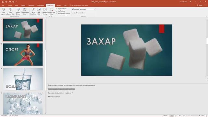
Task: Switch to the Transitions tab
Action: pyautogui.click(x=31, y=6)
